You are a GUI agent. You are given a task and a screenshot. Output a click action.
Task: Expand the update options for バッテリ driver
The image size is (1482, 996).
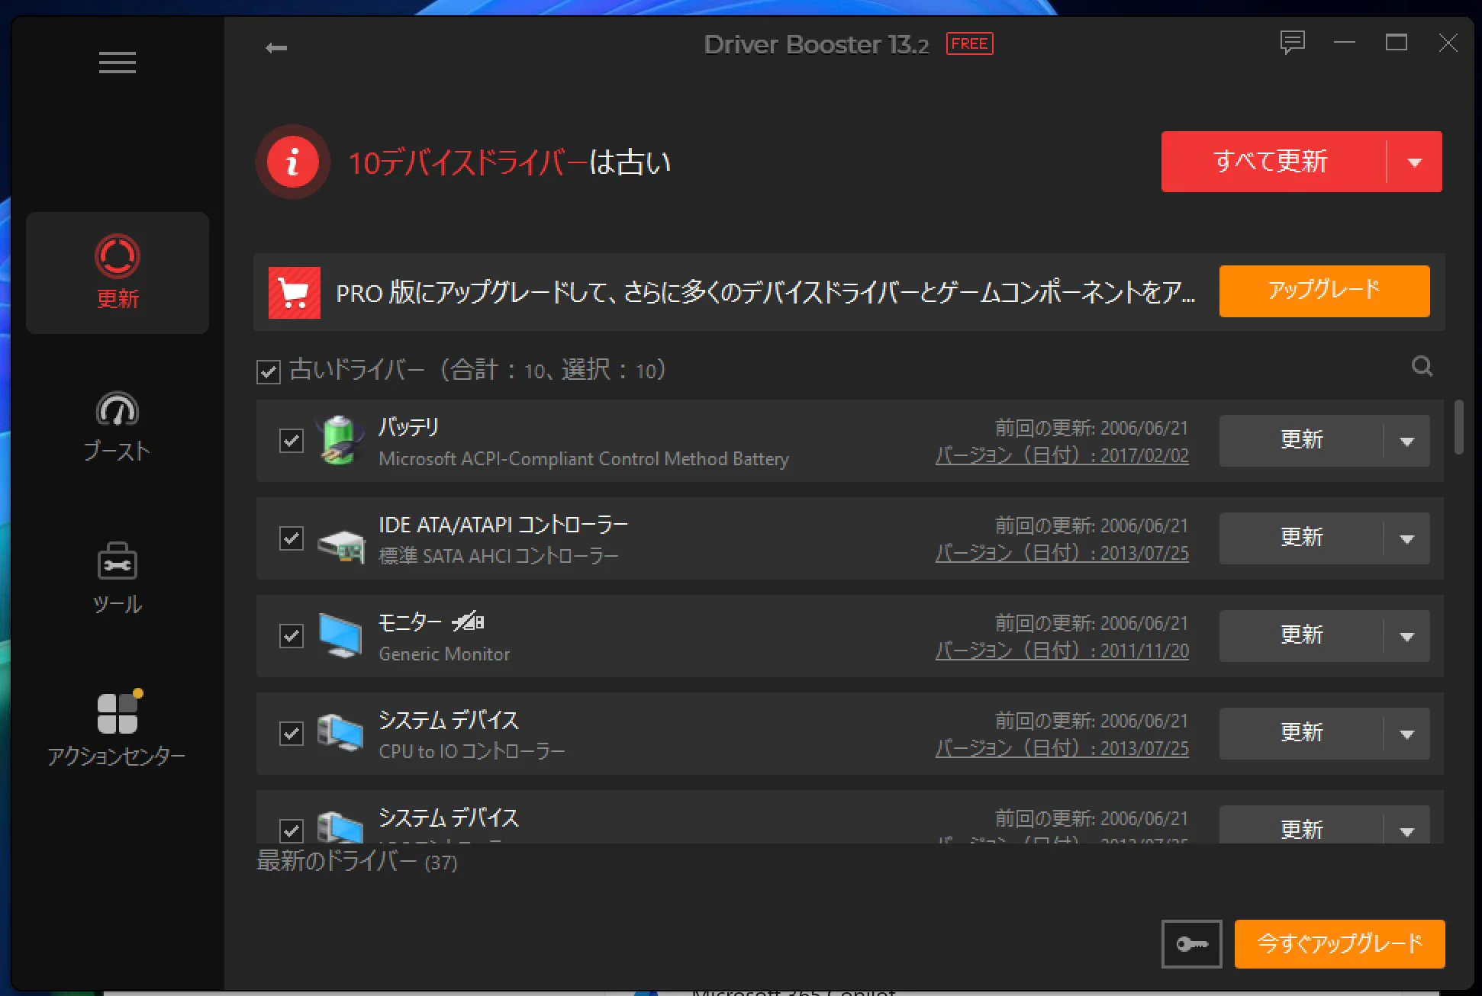point(1406,441)
